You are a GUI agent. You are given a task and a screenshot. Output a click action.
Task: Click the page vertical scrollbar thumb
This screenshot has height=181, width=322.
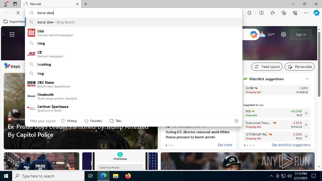319,64
